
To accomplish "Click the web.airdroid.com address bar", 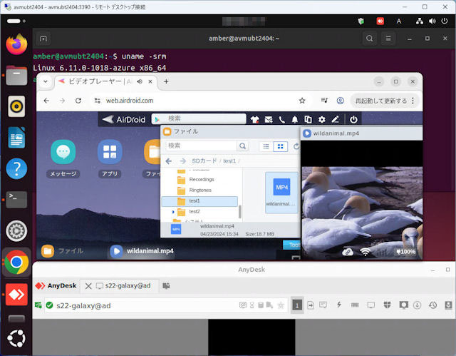I will pyautogui.click(x=199, y=101).
